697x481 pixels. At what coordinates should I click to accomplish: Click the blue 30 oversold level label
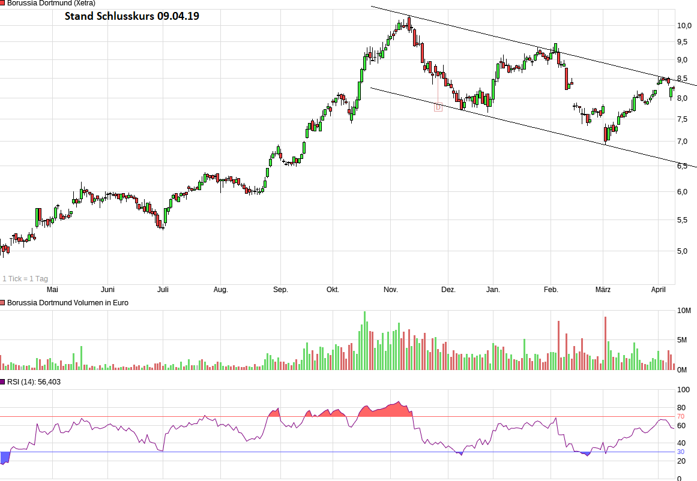(x=681, y=452)
